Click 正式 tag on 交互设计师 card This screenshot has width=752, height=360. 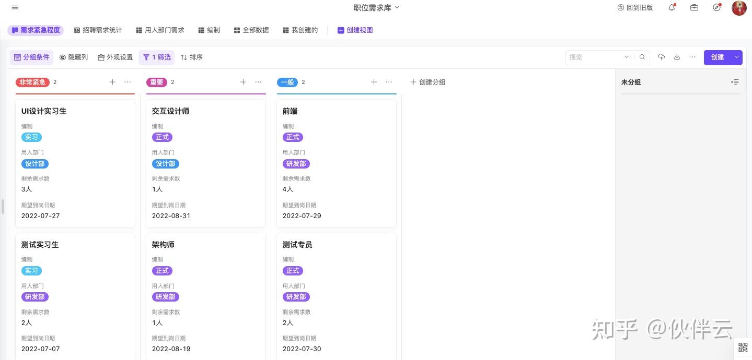click(x=162, y=137)
